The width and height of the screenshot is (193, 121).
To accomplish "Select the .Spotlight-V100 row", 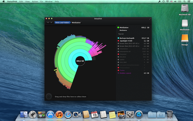I will click(133, 41).
